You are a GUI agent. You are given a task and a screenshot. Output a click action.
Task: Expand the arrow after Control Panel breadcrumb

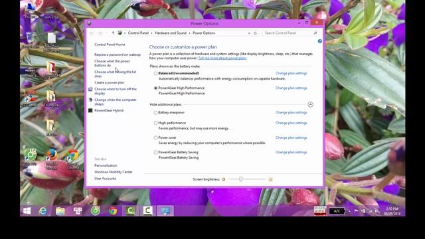152,33
